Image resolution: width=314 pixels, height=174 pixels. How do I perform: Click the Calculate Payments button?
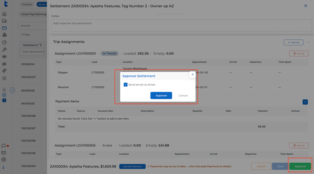132,166
